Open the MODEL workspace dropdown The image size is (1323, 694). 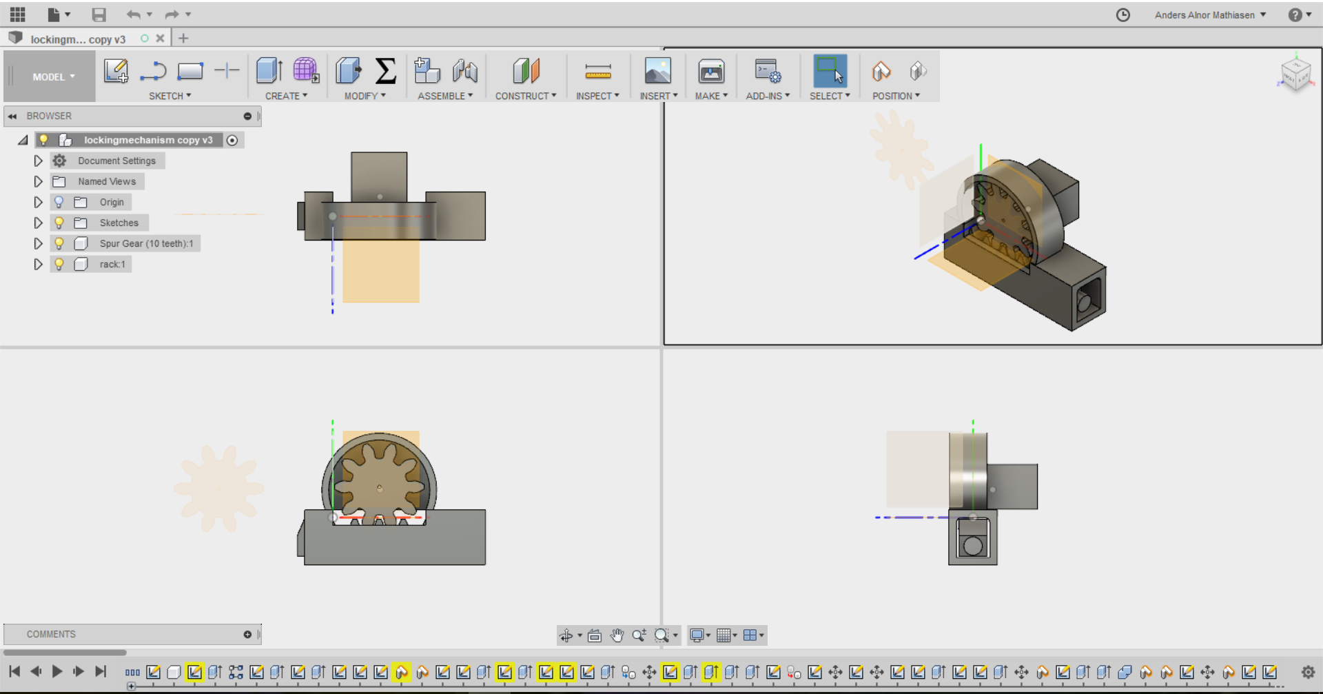click(53, 76)
